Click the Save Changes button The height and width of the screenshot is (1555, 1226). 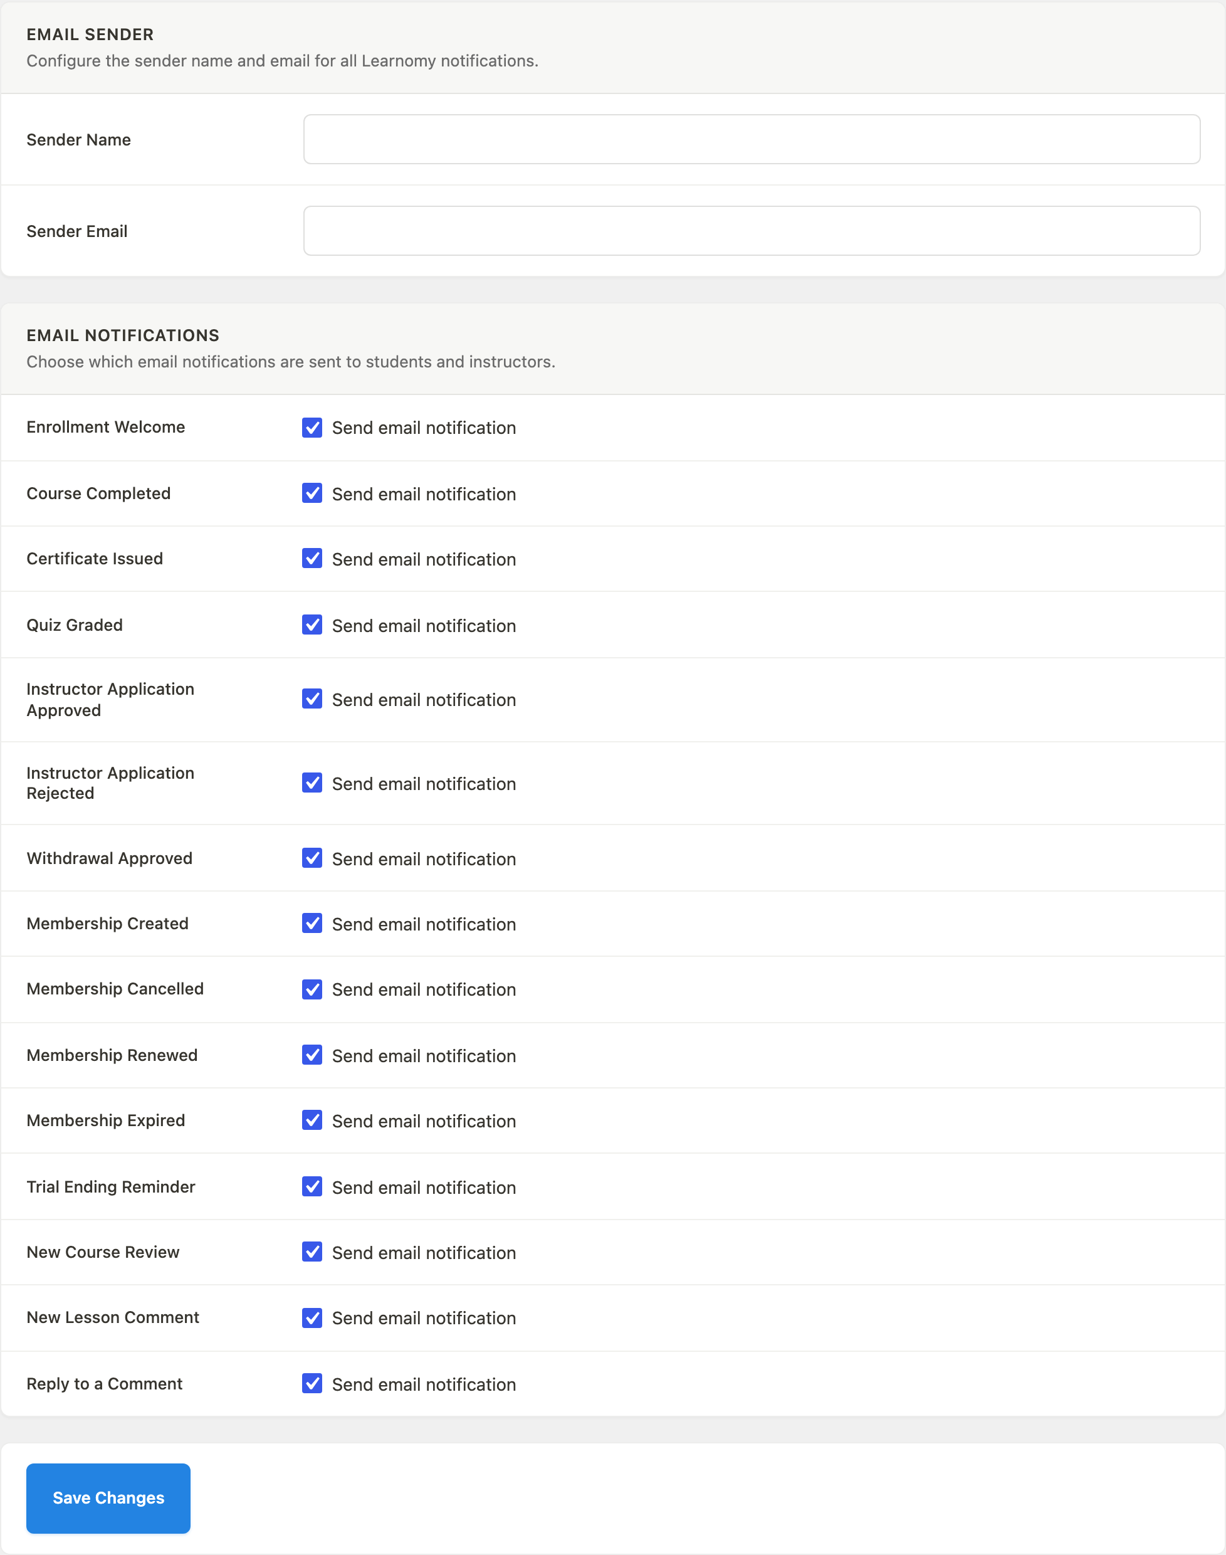(x=108, y=1499)
